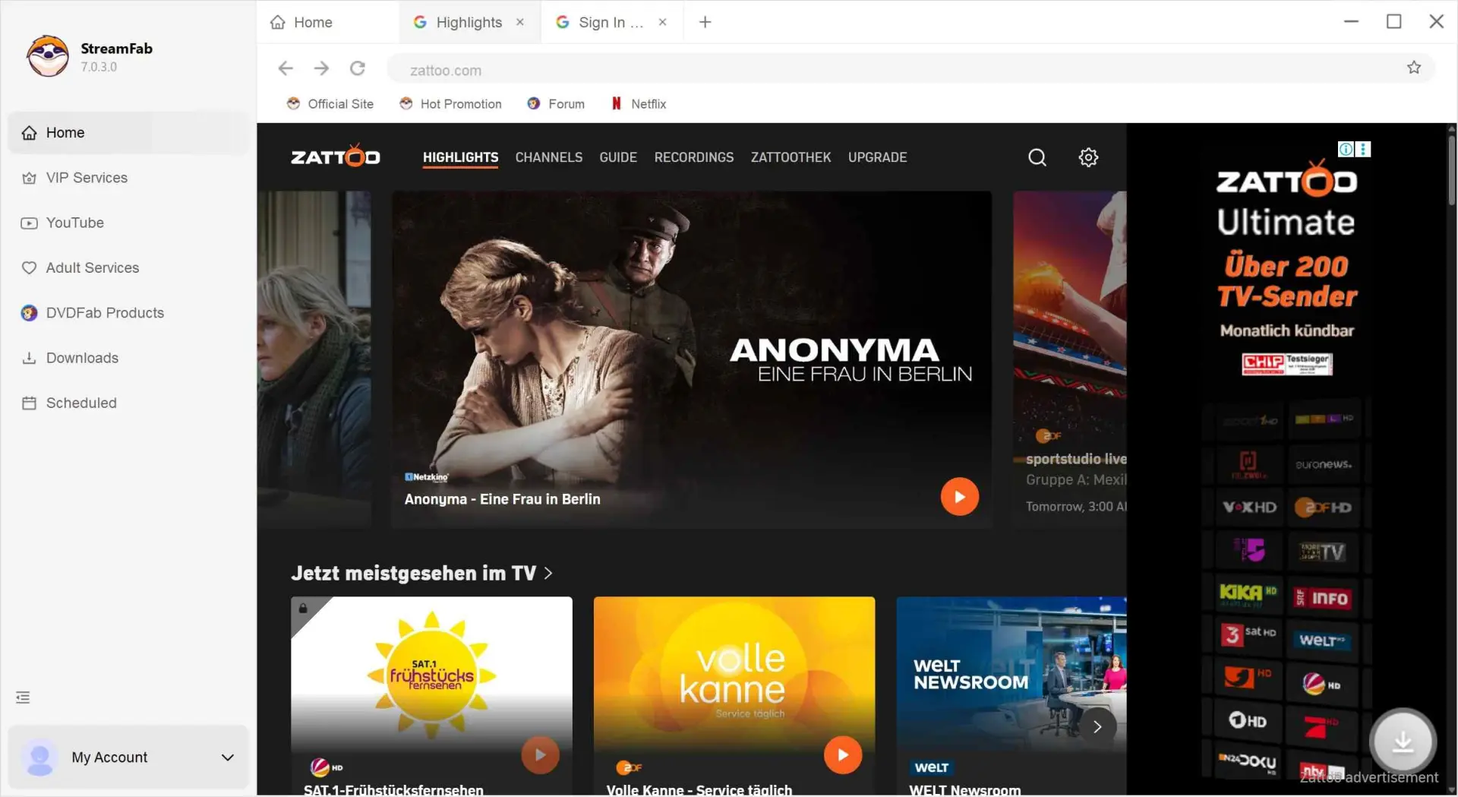1458x797 pixels.
Task: Open the sportstudio live banner
Action: (1069, 359)
